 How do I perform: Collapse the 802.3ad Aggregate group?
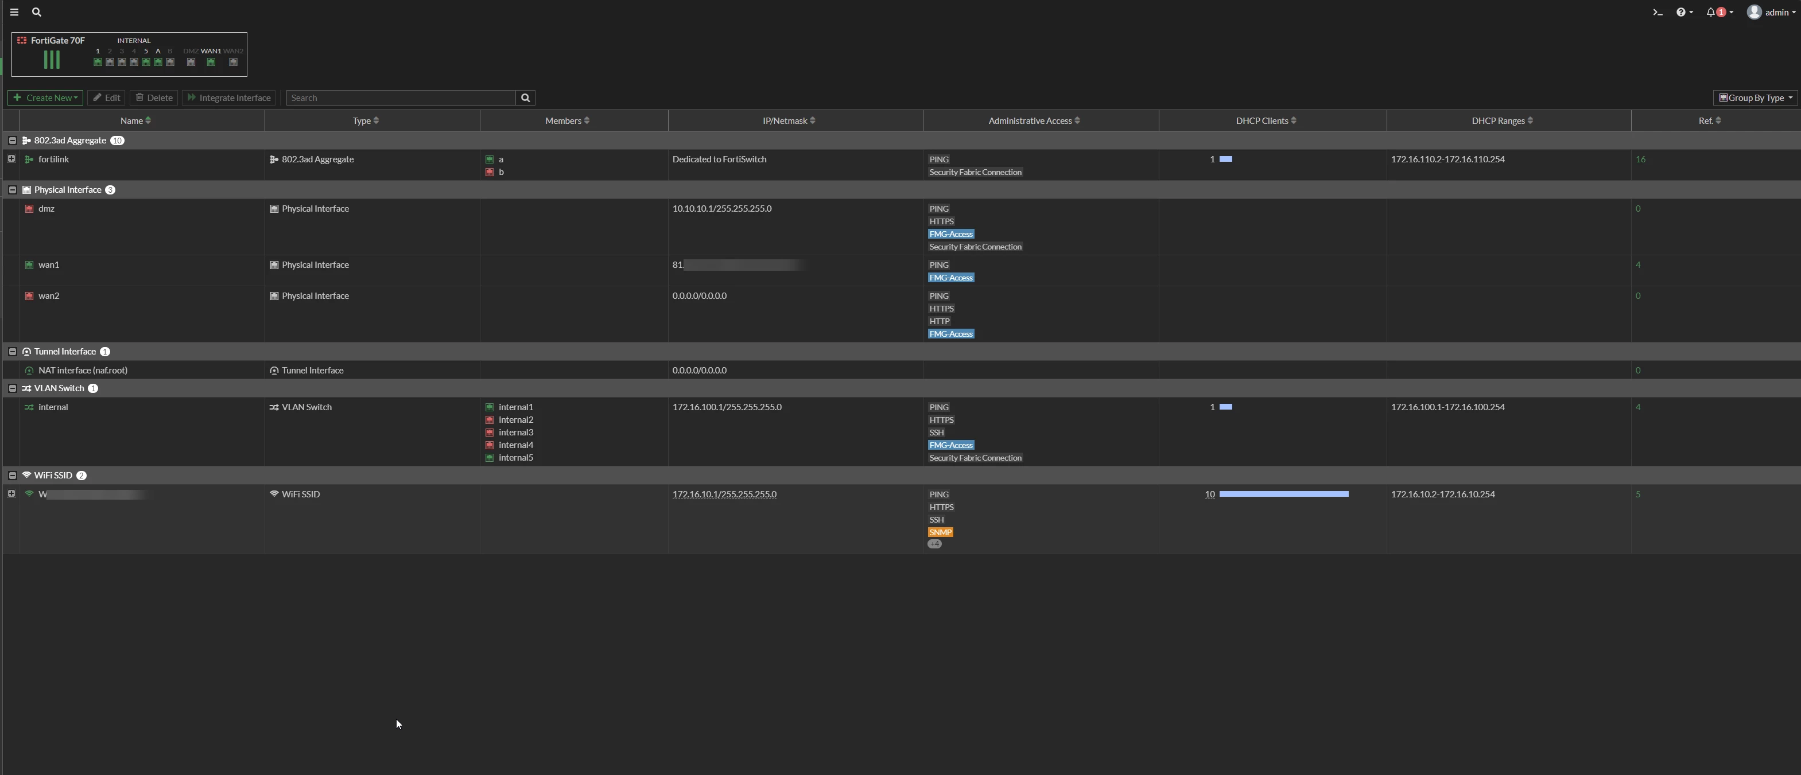coord(12,141)
